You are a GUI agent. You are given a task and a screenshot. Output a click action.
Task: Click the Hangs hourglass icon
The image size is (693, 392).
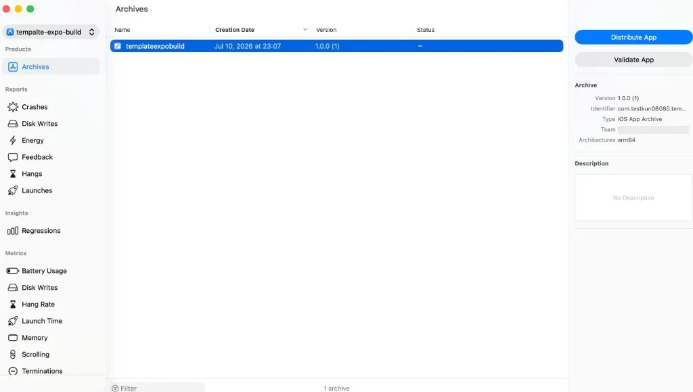[x=13, y=174]
